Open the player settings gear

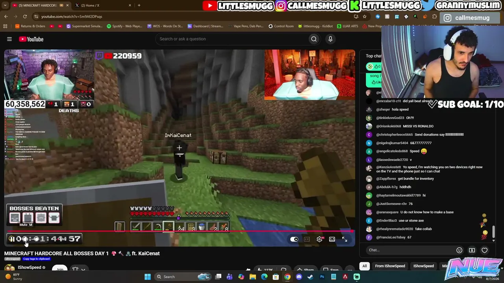[x=320, y=239]
